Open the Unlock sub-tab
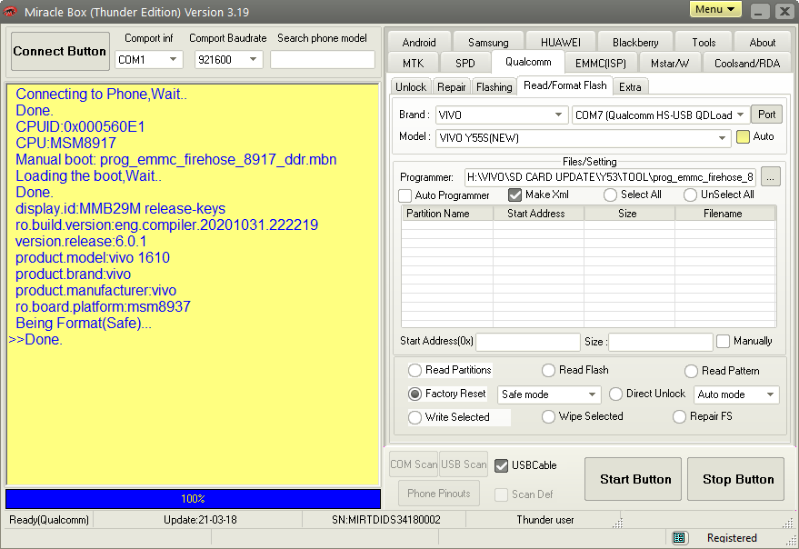Screen dimensions: 799x549 point(411,86)
